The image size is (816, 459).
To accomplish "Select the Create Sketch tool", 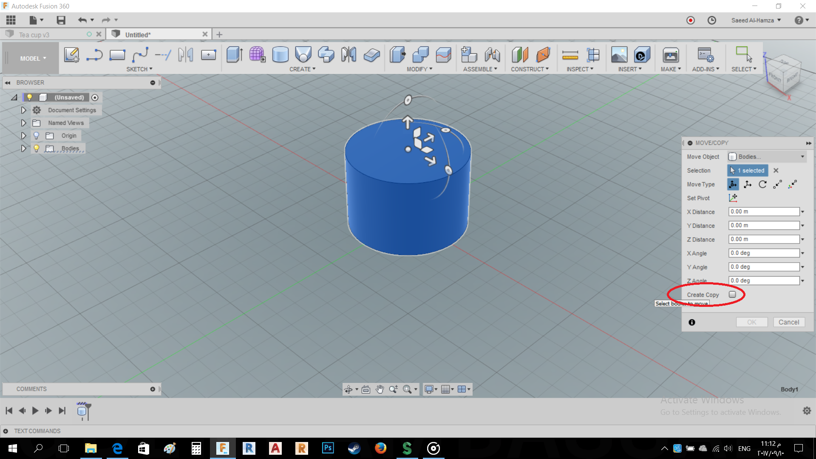I will (x=71, y=55).
